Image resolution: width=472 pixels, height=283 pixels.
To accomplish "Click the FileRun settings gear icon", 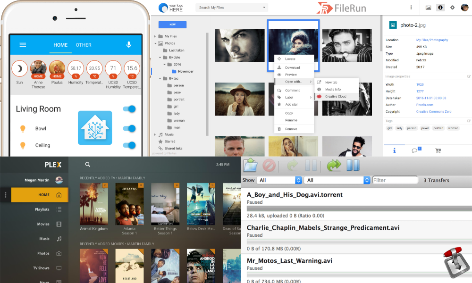I will (452, 8).
